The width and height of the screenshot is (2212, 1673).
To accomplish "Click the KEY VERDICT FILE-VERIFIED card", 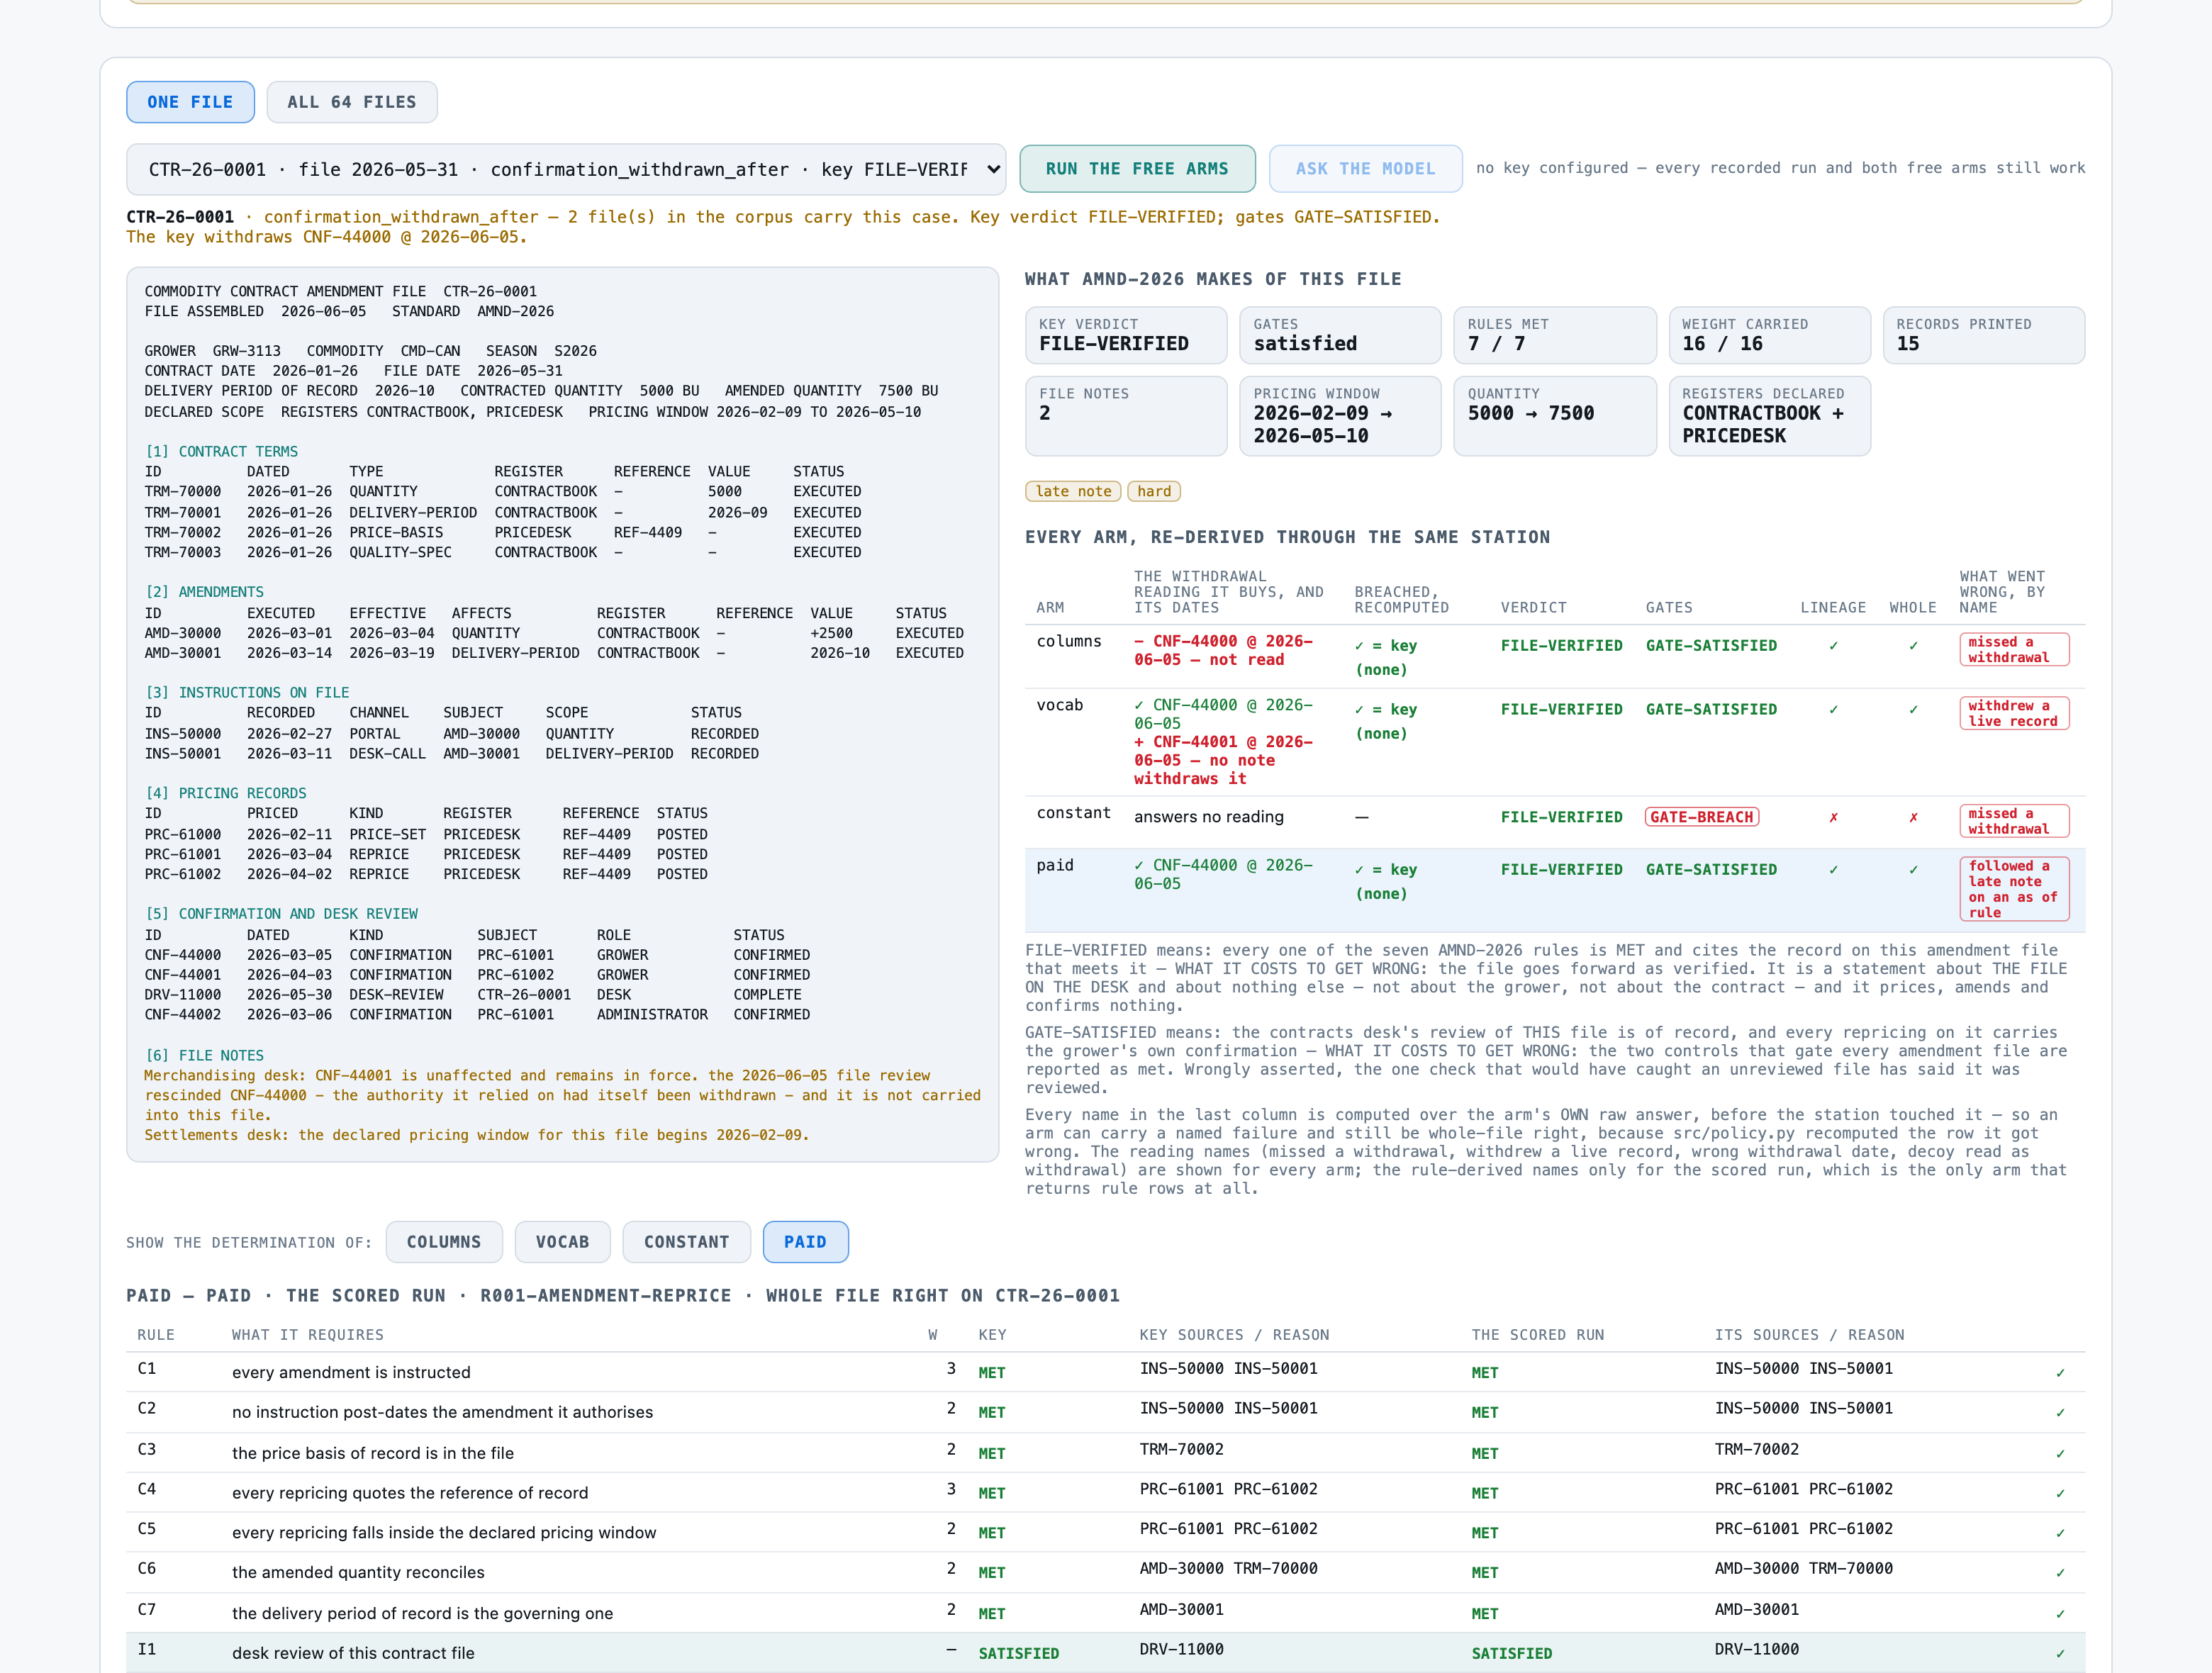I will [x=1126, y=335].
